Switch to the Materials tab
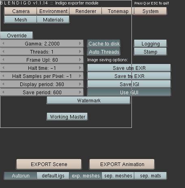Screen dimensions: 185x188 [x=53, y=20]
